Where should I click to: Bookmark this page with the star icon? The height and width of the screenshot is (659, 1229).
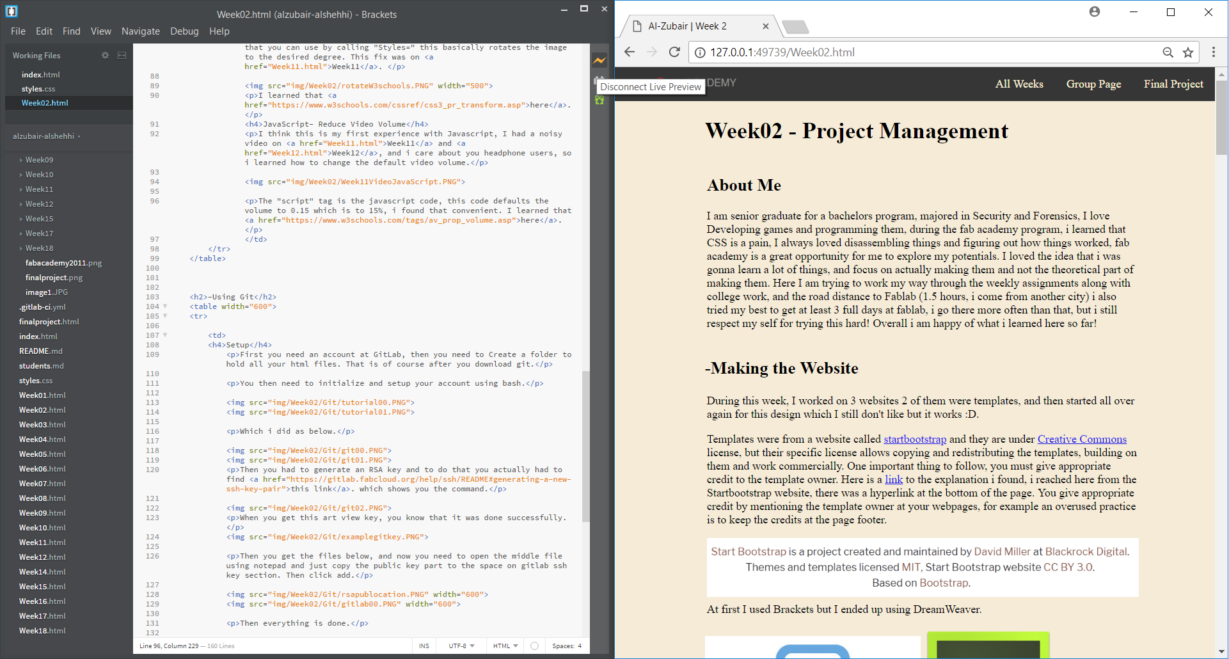(1188, 52)
